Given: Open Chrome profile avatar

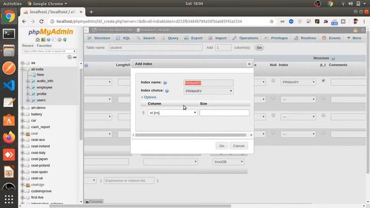Looking at the screenshot, I should pyautogui.click(x=355, y=21).
